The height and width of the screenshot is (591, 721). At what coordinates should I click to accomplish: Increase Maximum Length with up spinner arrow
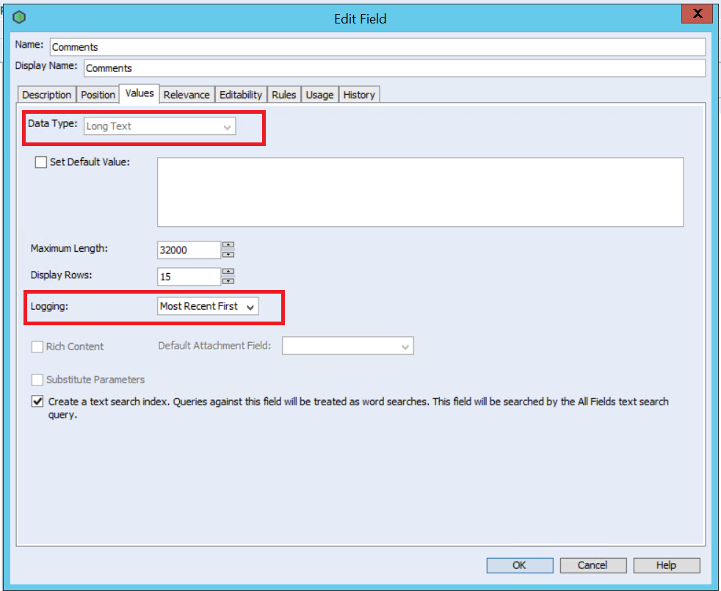[x=228, y=245]
